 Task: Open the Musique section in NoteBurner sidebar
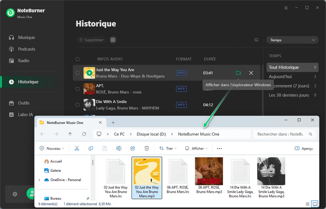[22, 38]
